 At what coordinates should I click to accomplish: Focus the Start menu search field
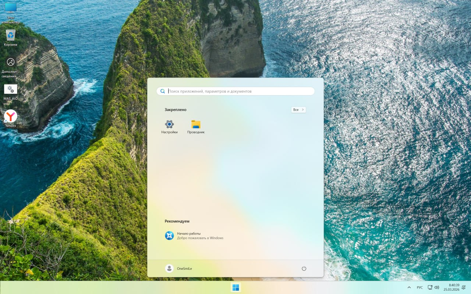click(235, 91)
